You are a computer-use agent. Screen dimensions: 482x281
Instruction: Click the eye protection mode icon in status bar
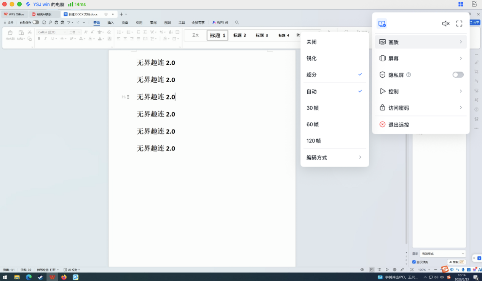(x=362, y=270)
